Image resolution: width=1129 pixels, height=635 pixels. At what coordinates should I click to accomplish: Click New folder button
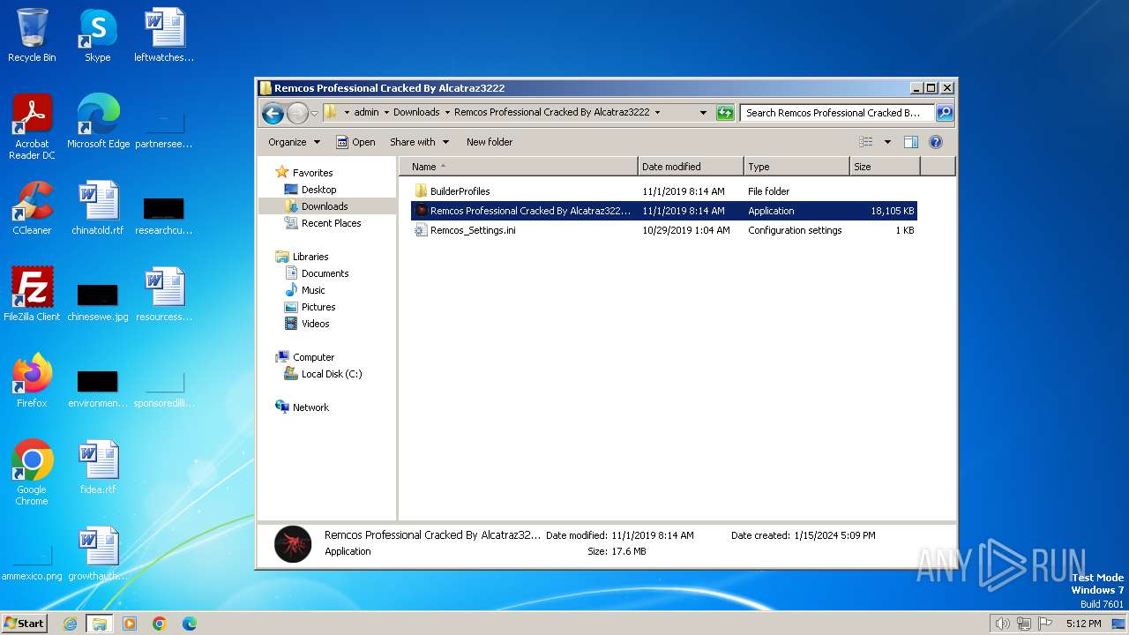point(490,142)
